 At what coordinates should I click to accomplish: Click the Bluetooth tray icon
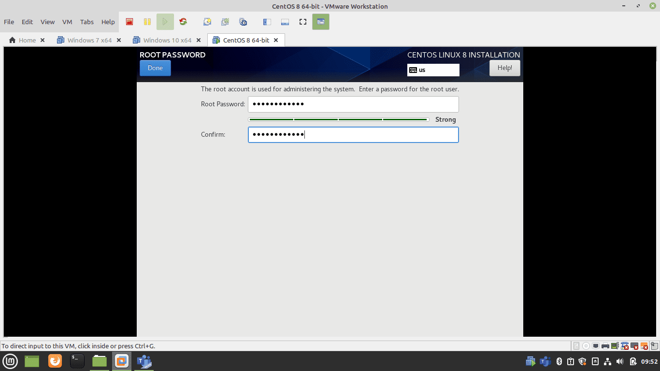[x=559, y=361]
